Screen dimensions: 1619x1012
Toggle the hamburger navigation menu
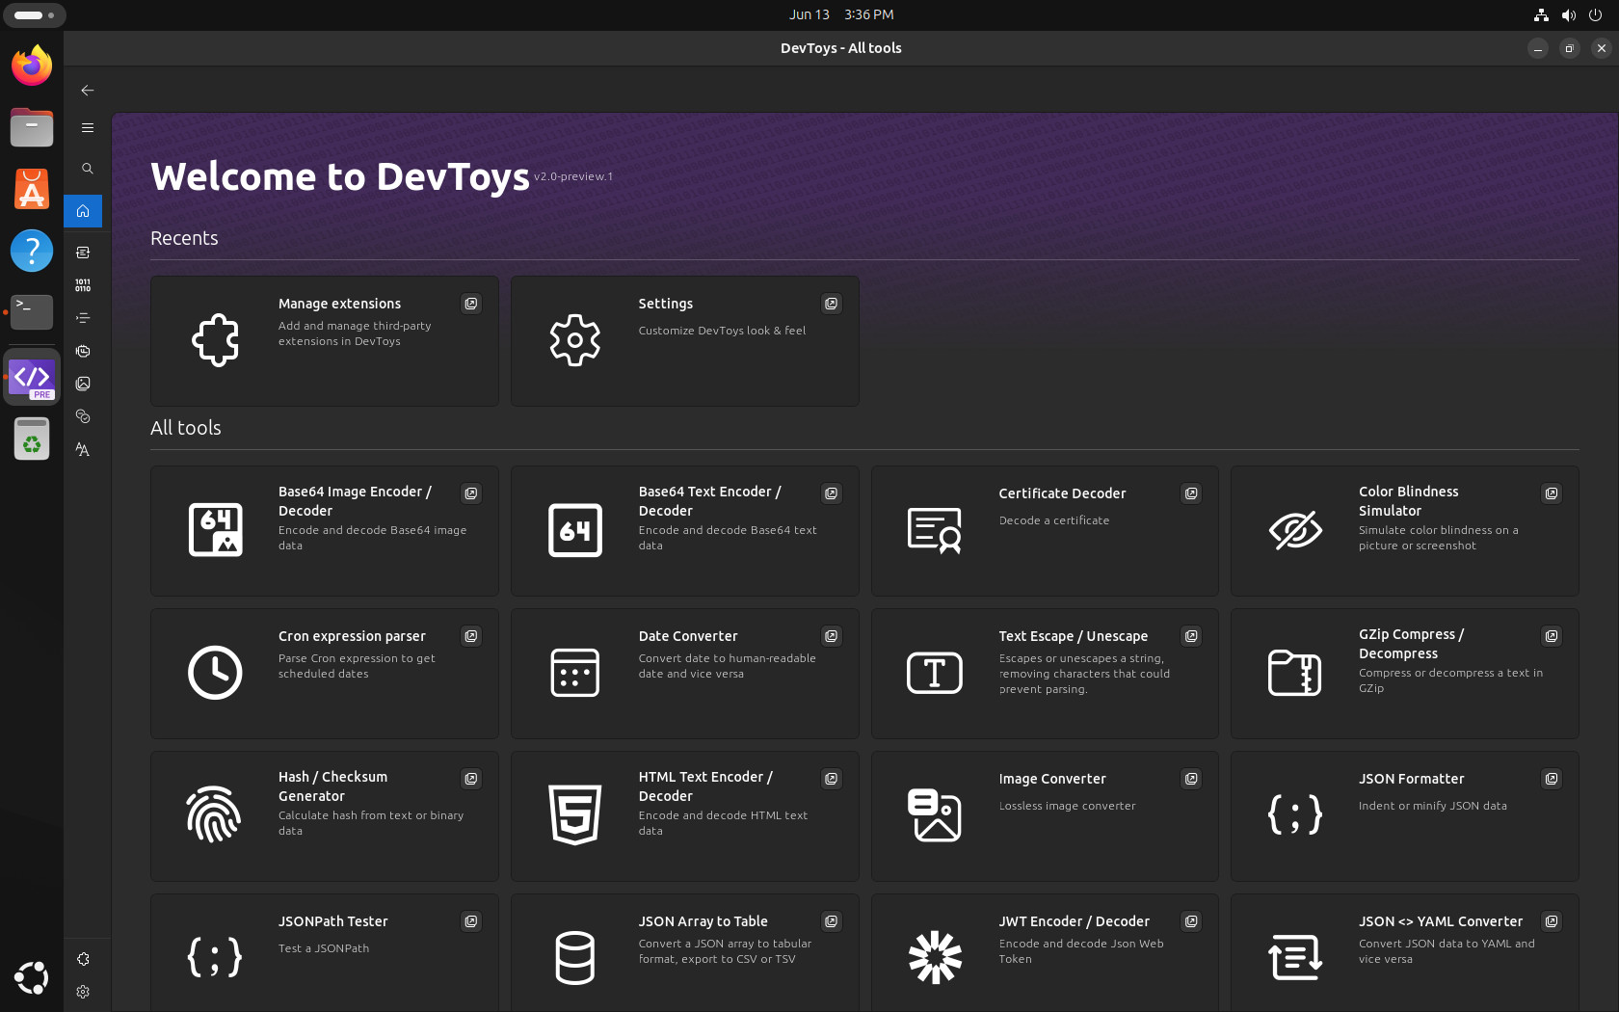[87, 127]
